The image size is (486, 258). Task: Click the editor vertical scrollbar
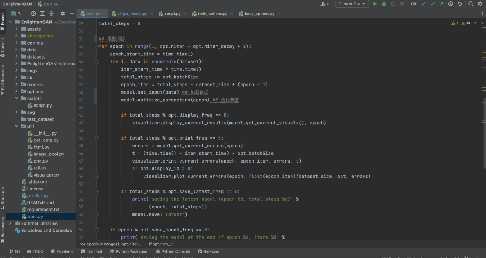tap(485, 133)
